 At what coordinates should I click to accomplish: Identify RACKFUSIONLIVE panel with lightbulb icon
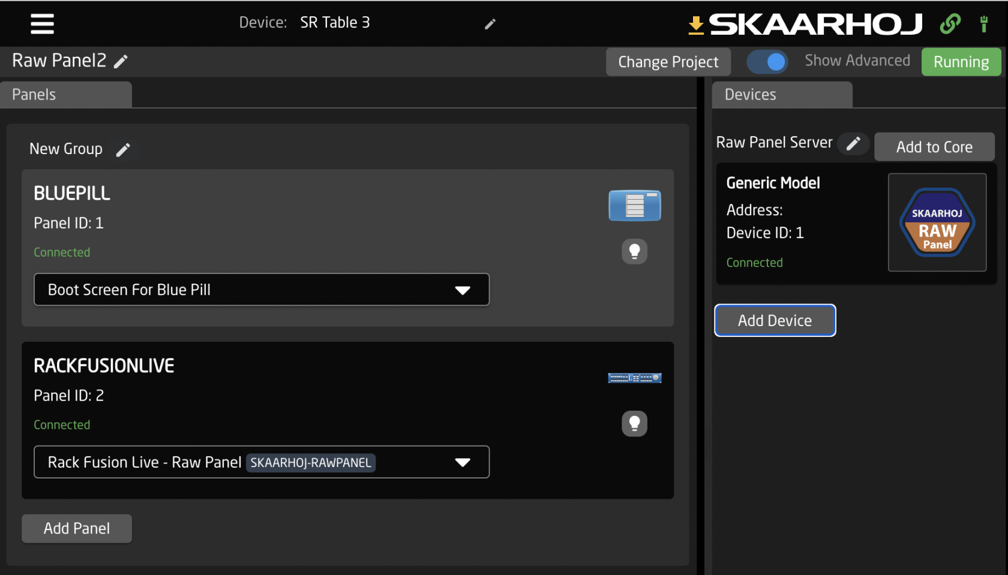point(634,423)
